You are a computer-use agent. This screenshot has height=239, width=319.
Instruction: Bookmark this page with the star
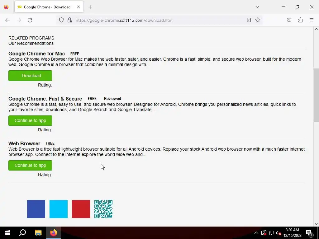[x=258, y=20]
